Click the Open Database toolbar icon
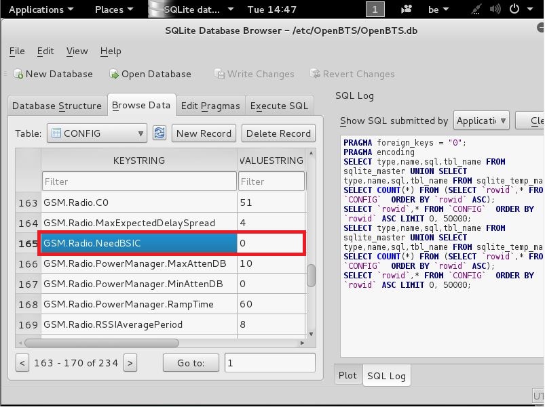This screenshot has width=545, height=407. tap(113, 74)
